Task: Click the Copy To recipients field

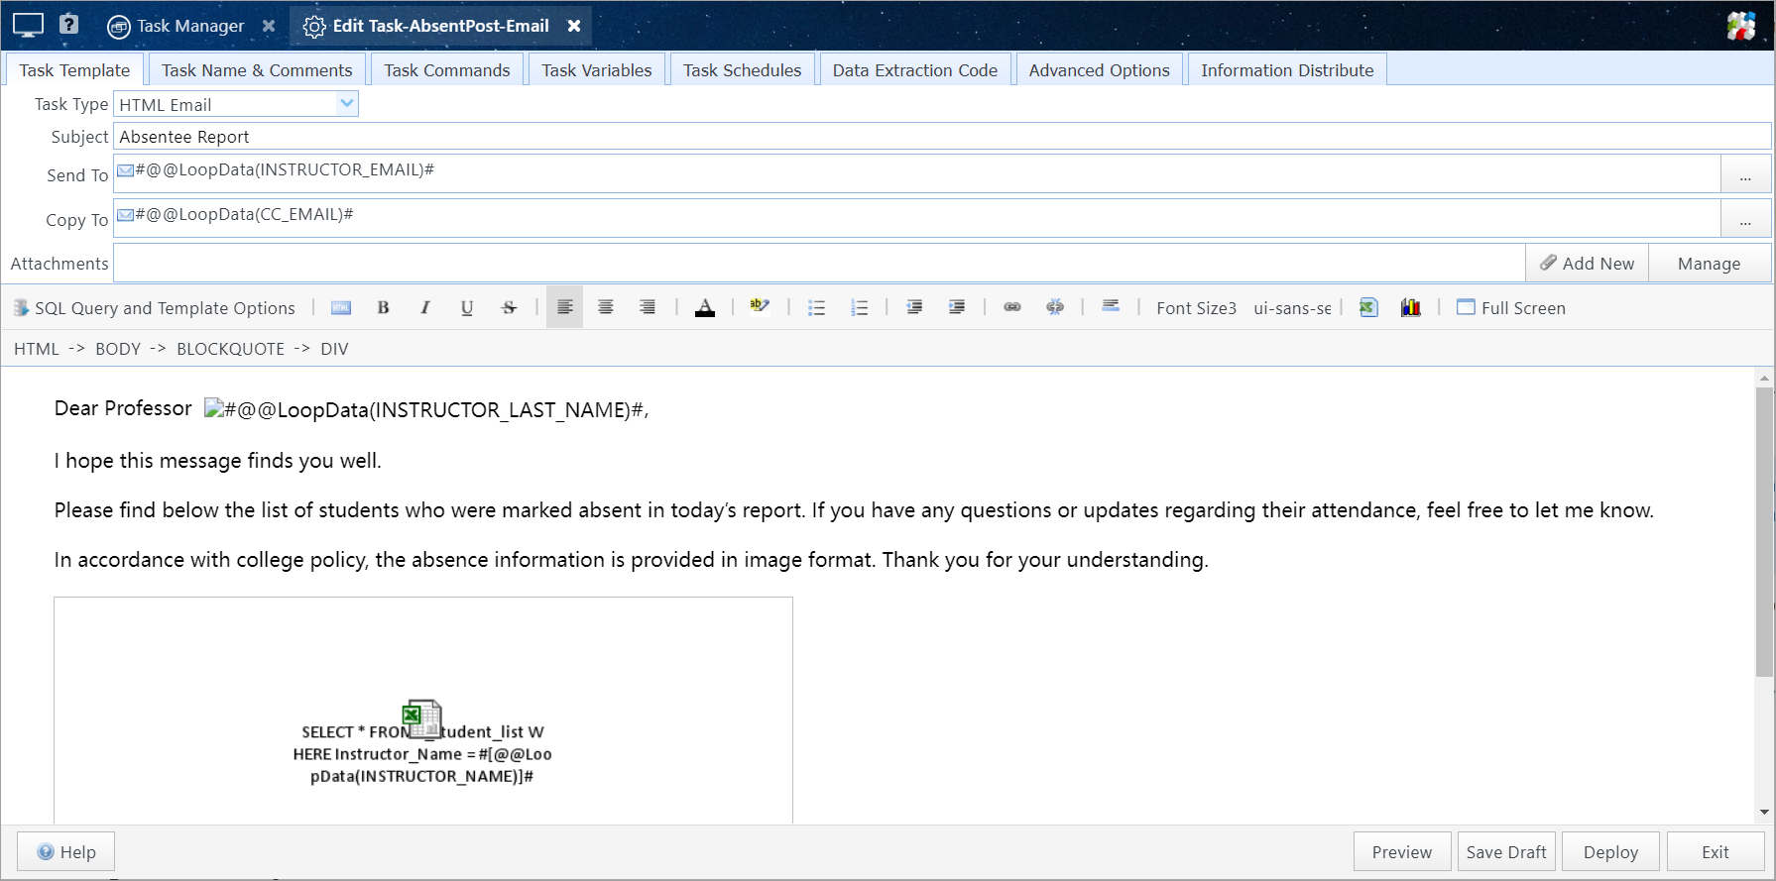Action: click(x=917, y=218)
